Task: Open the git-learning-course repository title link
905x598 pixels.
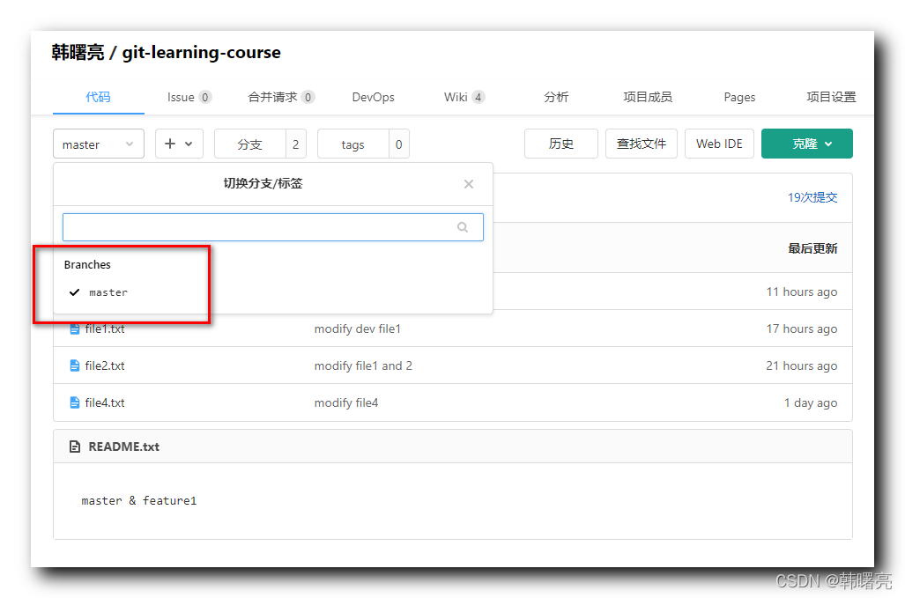Action: point(202,53)
